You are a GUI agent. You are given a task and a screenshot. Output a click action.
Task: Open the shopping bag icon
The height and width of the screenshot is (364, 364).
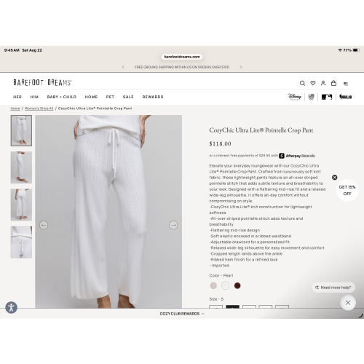pos(333,83)
